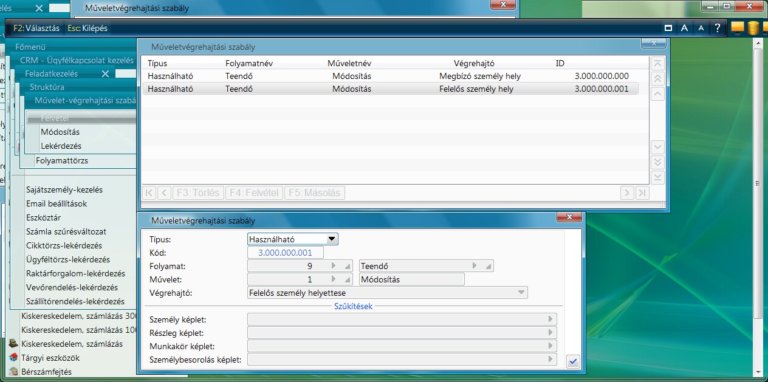Image resolution: width=768 pixels, height=382 pixels.
Task: Open the Típus dropdown
Action: 332,239
